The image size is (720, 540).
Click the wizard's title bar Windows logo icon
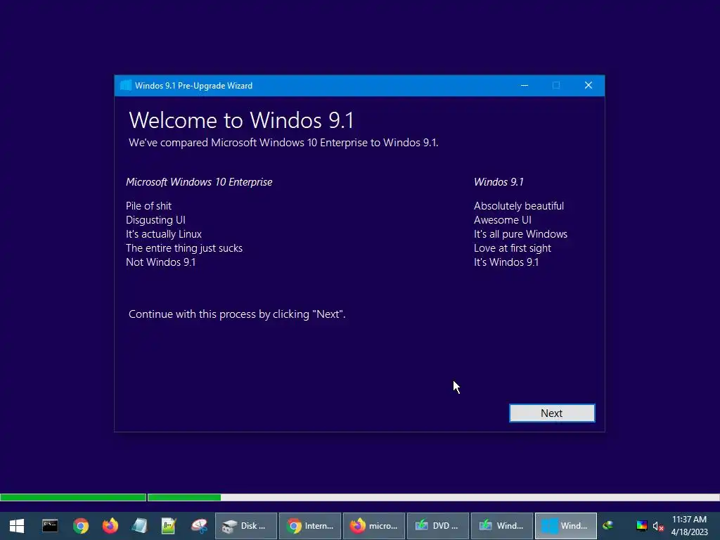coord(125,85)
